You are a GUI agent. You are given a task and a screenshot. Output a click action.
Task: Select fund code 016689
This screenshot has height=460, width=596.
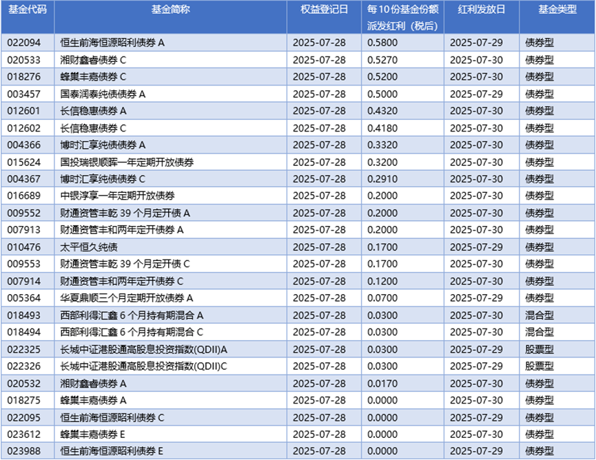[x=24, y=196]
